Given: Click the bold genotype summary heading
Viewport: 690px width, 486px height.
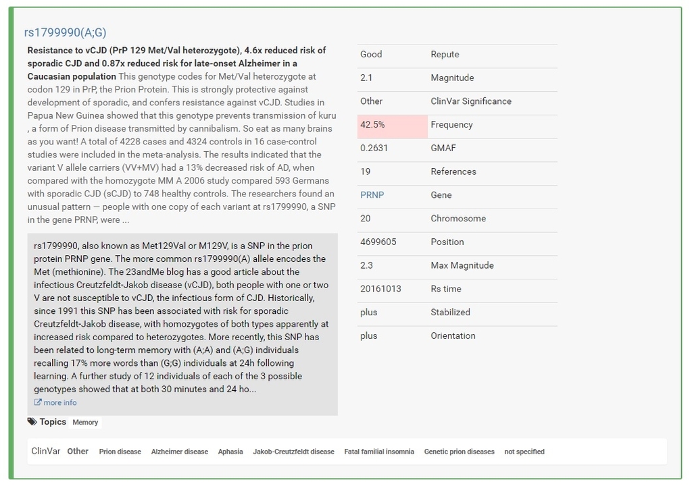Looking at the screenshot, I should 176,63.
